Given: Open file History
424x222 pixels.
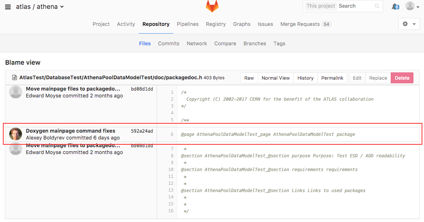Looking at the screenshot, I should (x=305, y=78).
